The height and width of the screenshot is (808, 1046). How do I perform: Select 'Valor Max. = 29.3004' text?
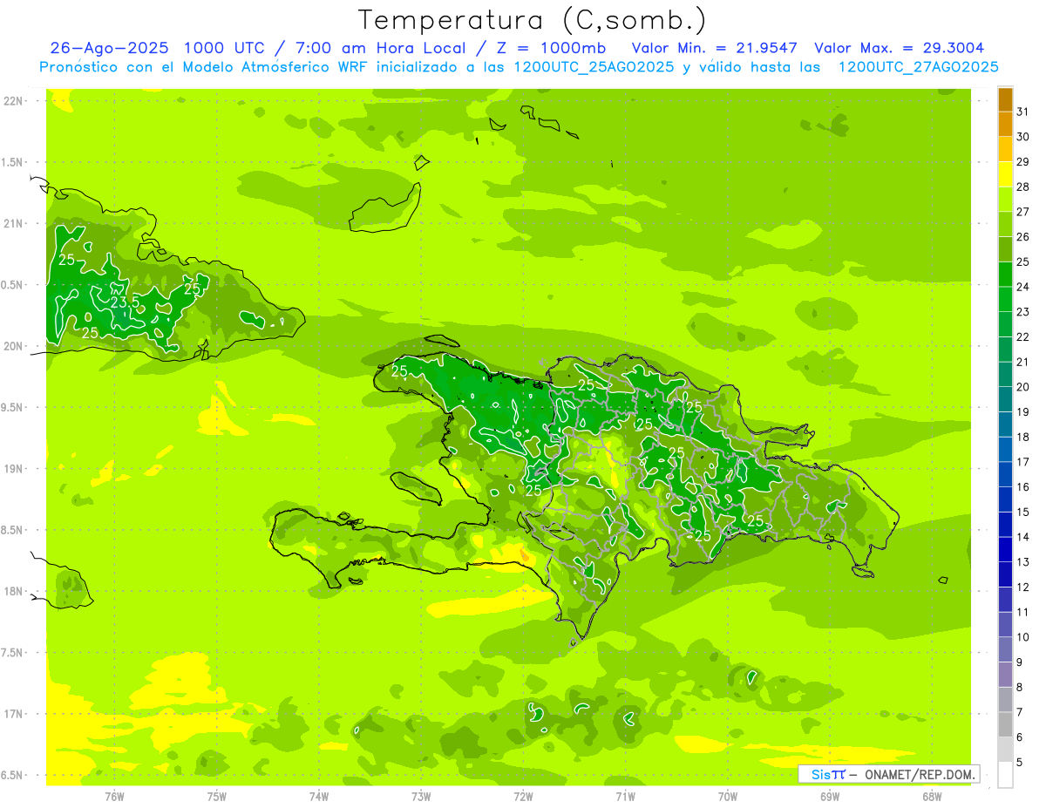pos(899,48)
